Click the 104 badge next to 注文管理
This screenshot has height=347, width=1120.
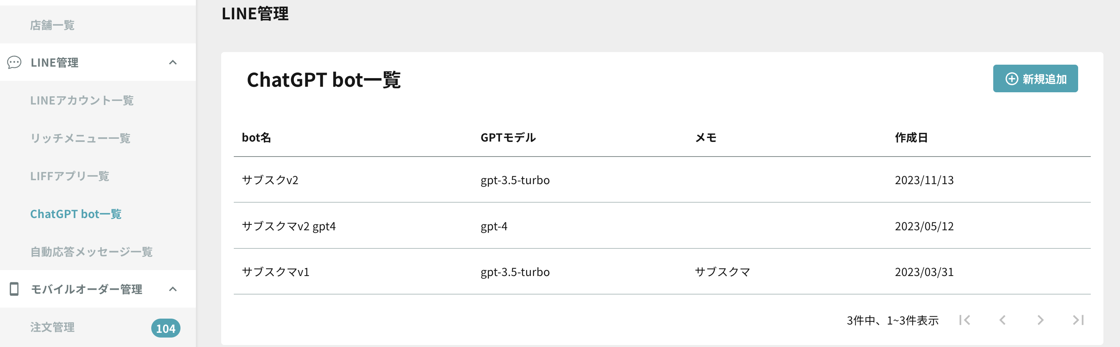click(x=165, y=328)
